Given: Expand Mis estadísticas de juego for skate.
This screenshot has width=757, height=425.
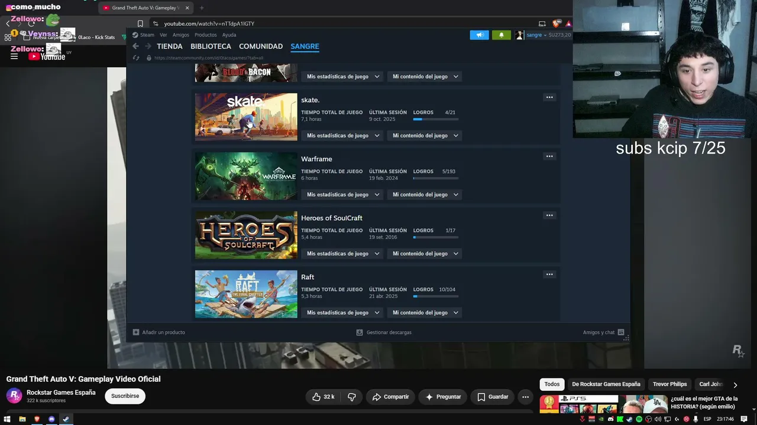Looking at the screenshot, I should click(343, 136).
